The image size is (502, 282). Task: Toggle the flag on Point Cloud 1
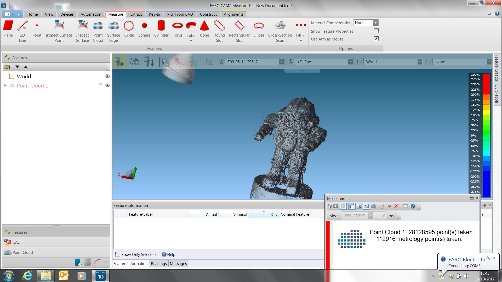pos(100,85)
